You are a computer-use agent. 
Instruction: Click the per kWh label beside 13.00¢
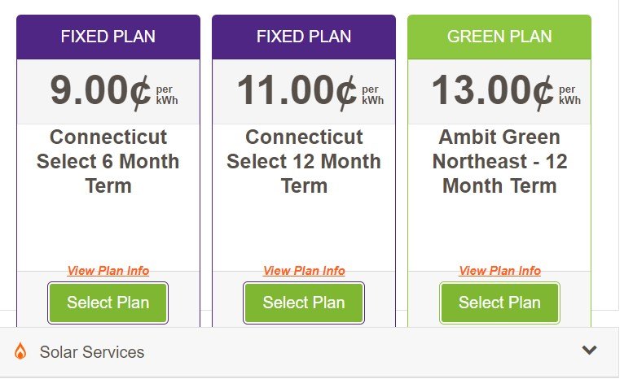[569, 94]
